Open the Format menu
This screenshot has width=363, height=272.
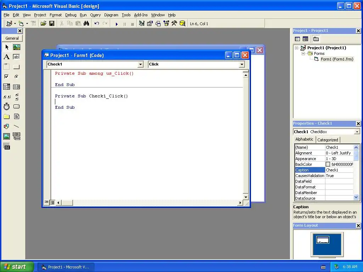(56, 15)
